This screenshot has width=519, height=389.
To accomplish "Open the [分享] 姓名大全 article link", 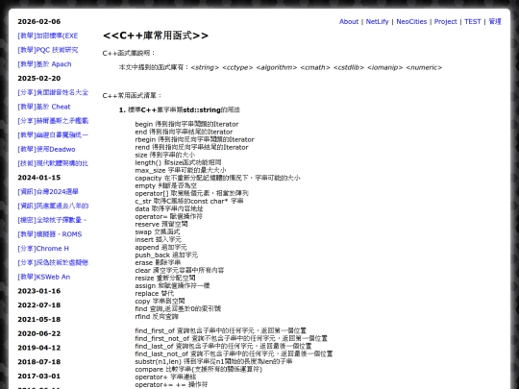I will coord(53,92).
